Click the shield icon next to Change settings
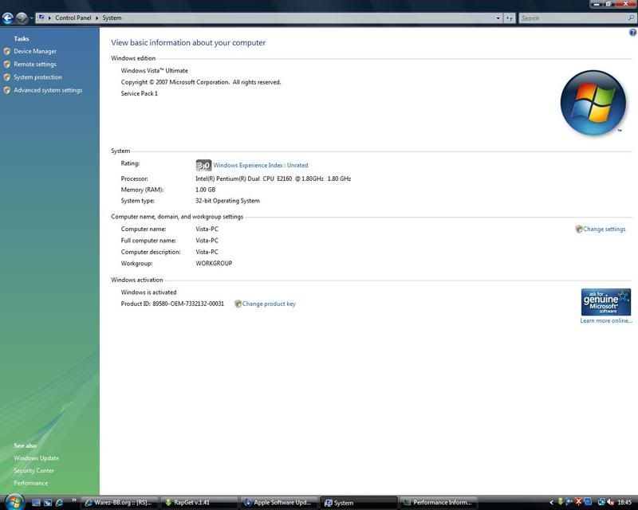638x510 pixels. pos(579,229)
